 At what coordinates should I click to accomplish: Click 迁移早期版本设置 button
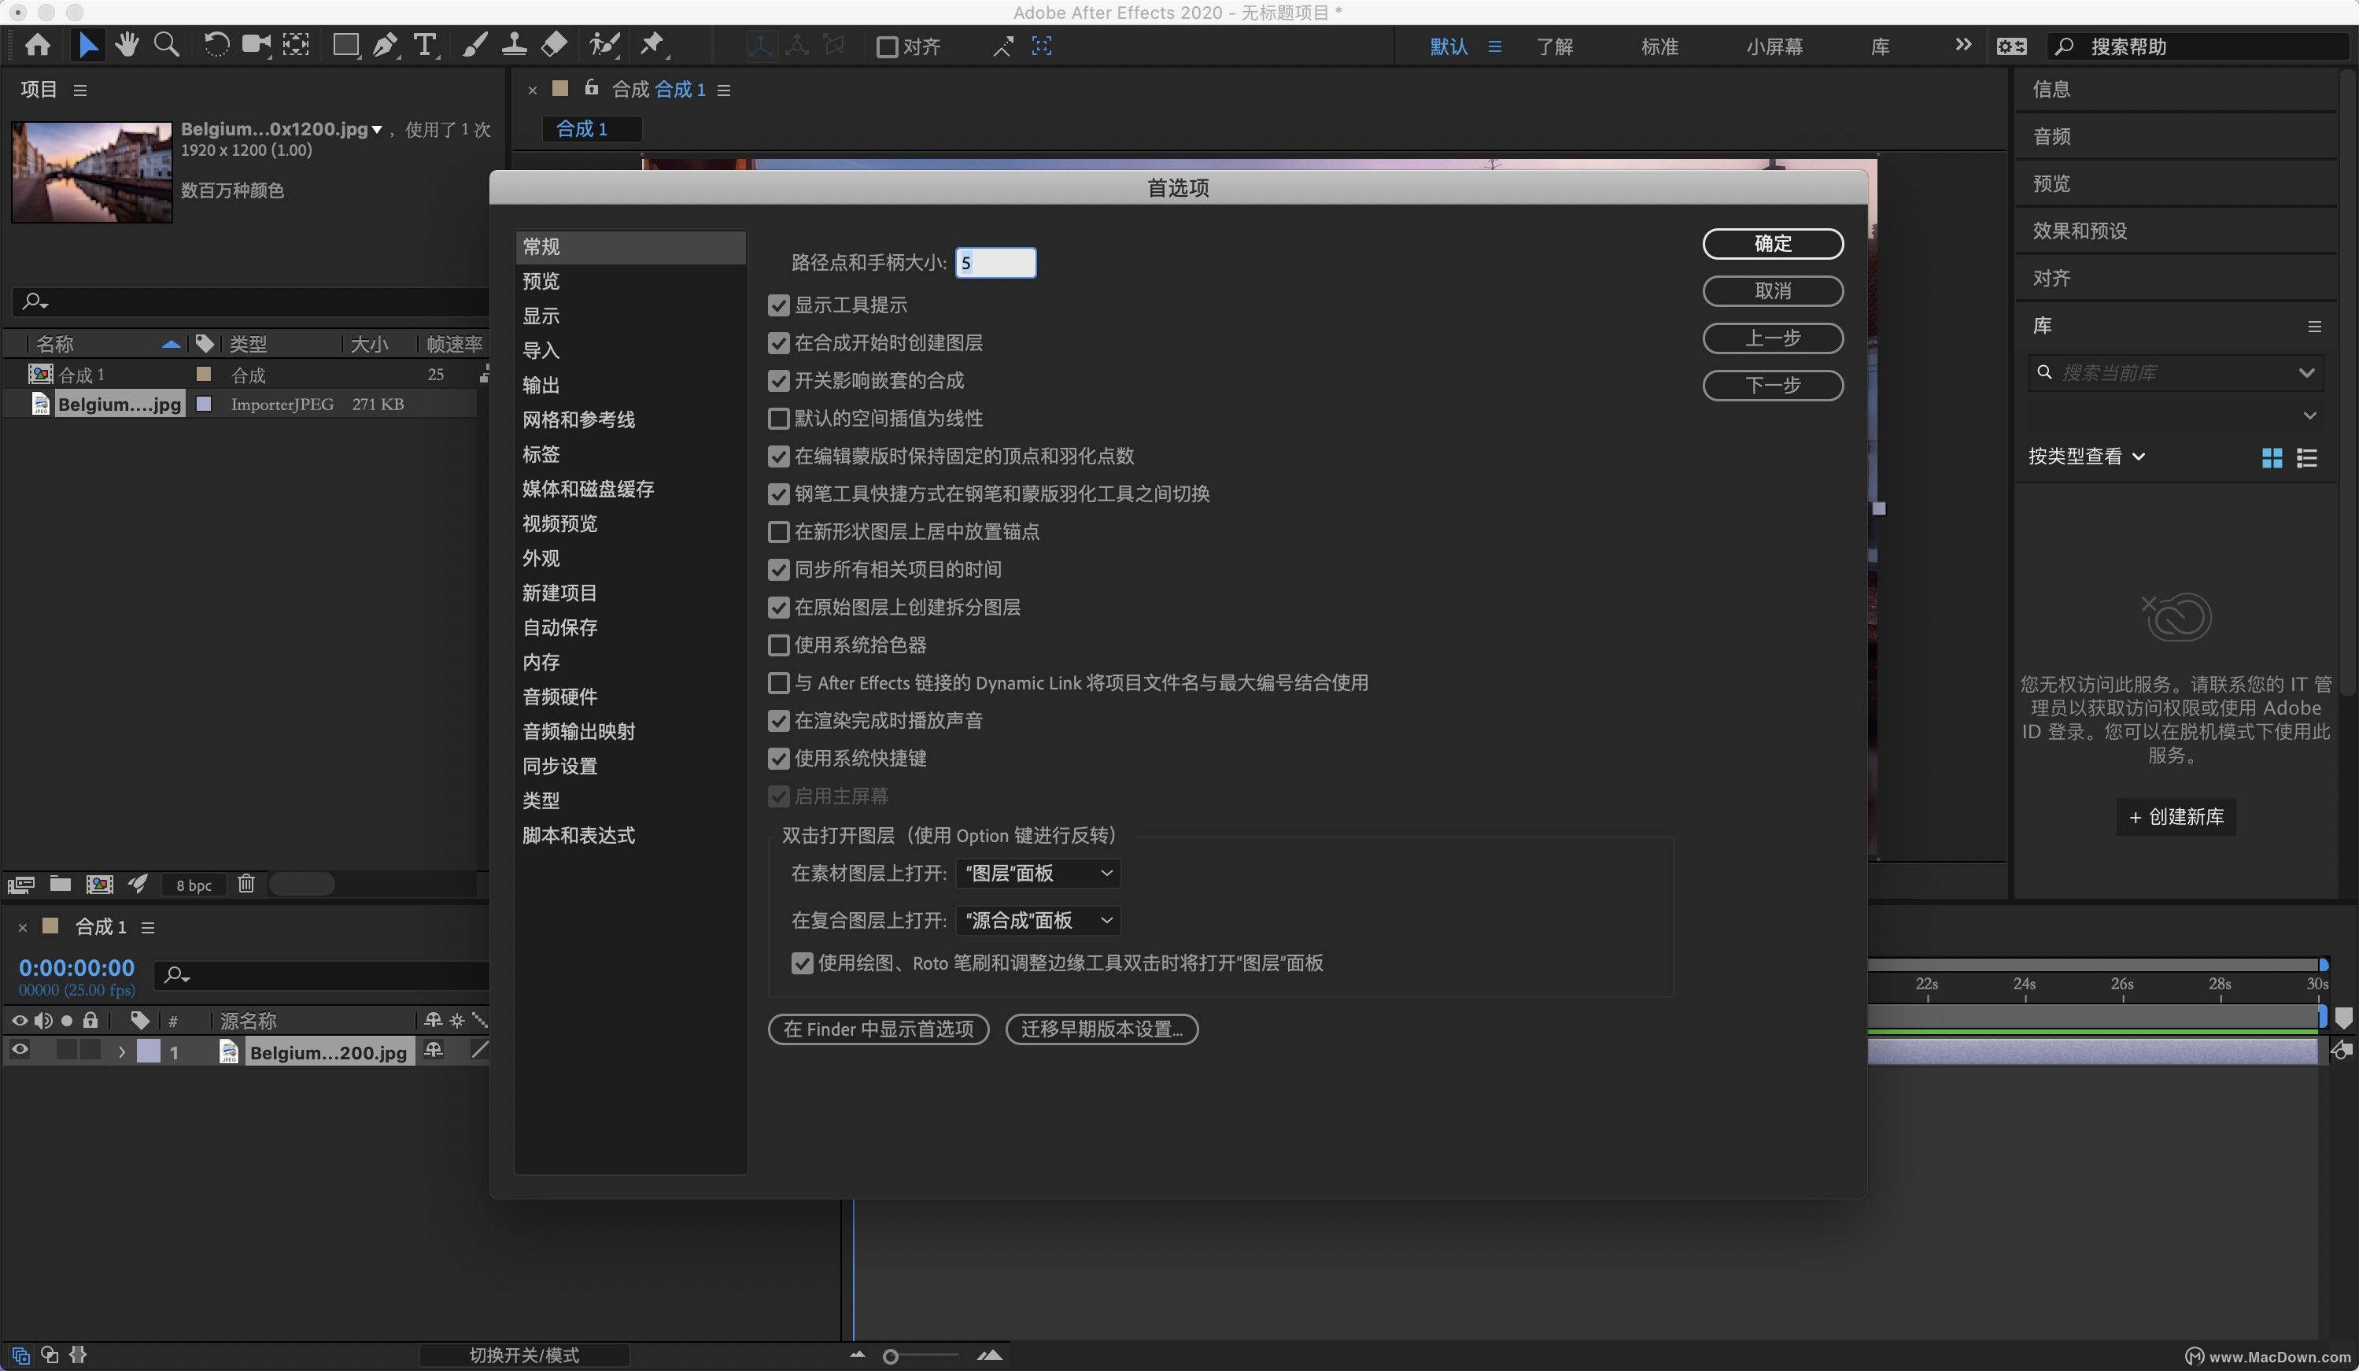[x=1102, y=1029]
